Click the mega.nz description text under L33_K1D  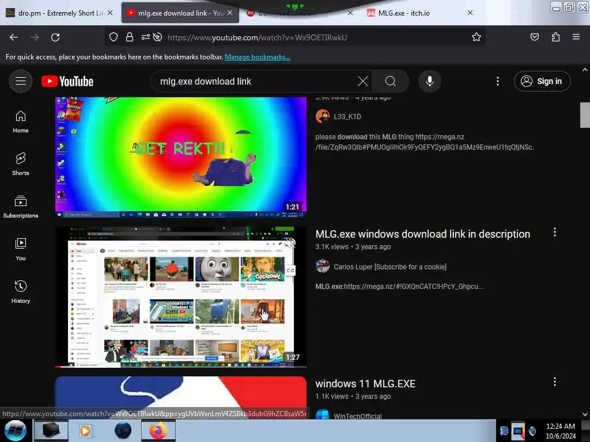(x=425, y=142)
